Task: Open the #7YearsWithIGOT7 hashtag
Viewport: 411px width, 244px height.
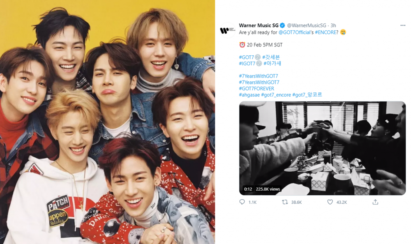Action: [259, 82]
